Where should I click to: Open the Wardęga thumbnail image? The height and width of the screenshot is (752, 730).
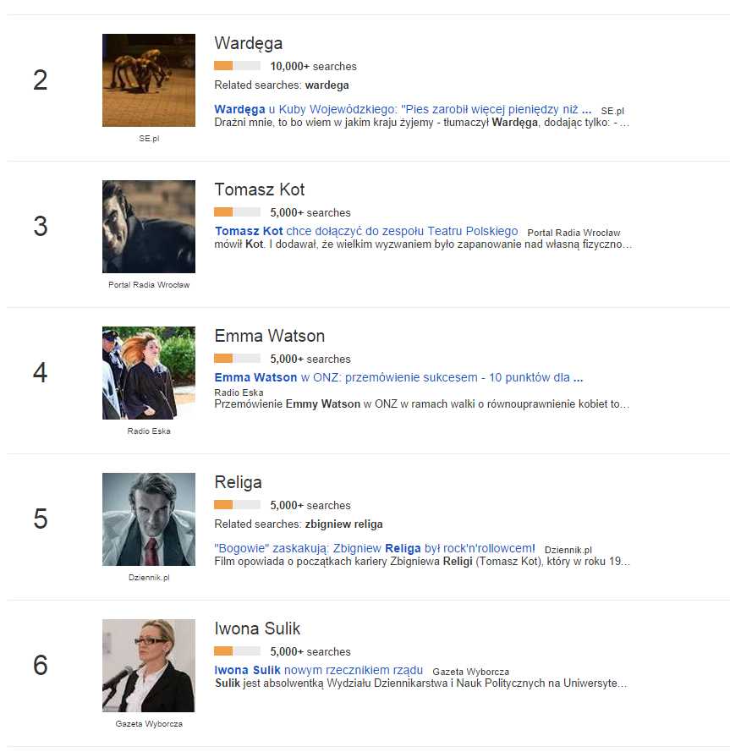pyautogui.click(x=149, y=80)
